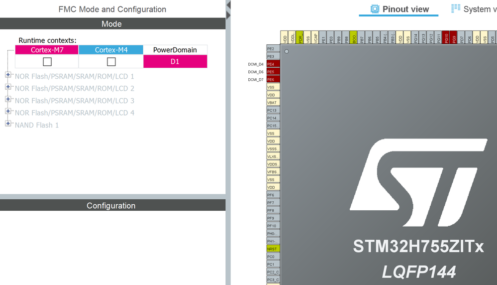Expand NOR Flash/PSRAM/SRAM/ROM/LCD 2 tree node

pyautogui.click(x=8, y=87)
